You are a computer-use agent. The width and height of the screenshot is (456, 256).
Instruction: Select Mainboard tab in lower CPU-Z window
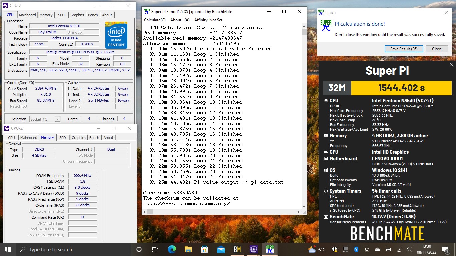point(29,138)
